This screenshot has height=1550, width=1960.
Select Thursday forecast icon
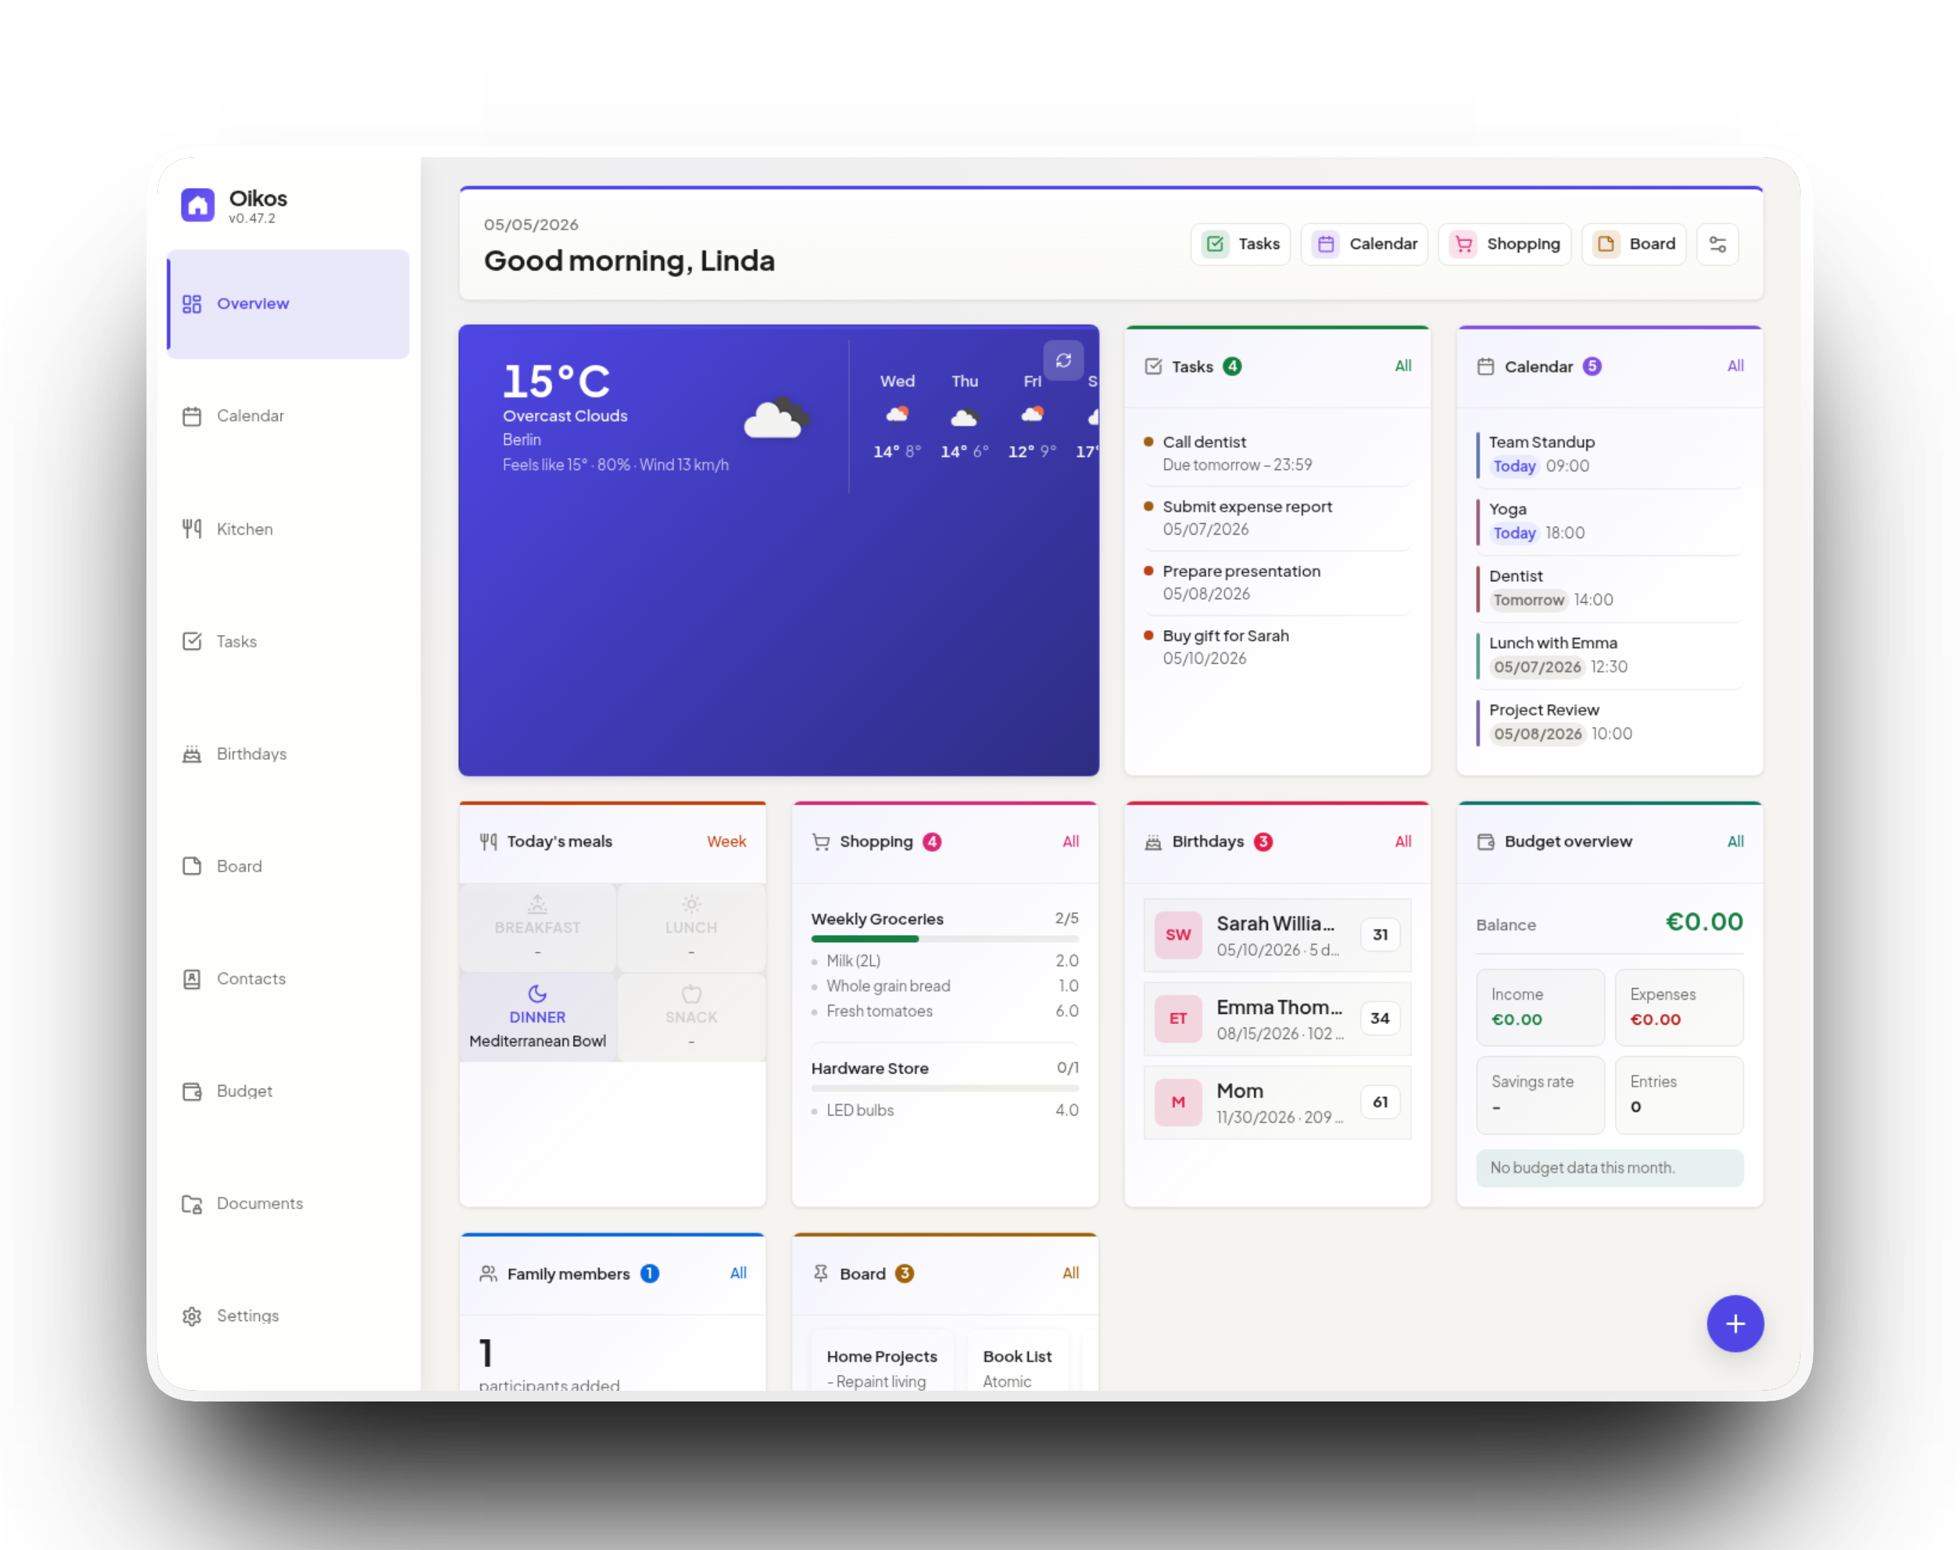(x=964, y=416)
